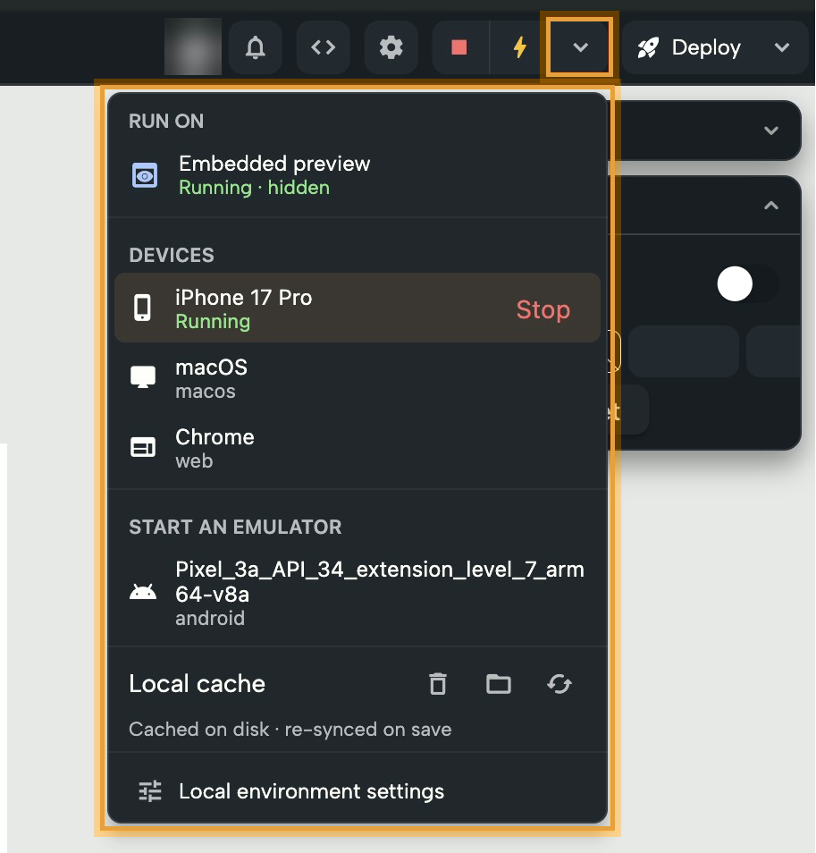Click the 'RUN ON' section header

pyautogui.click(x=166, y=121)
